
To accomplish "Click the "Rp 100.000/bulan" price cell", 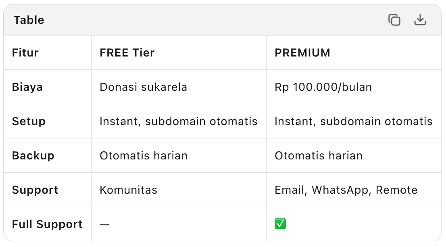I will [x=323, y=87].
